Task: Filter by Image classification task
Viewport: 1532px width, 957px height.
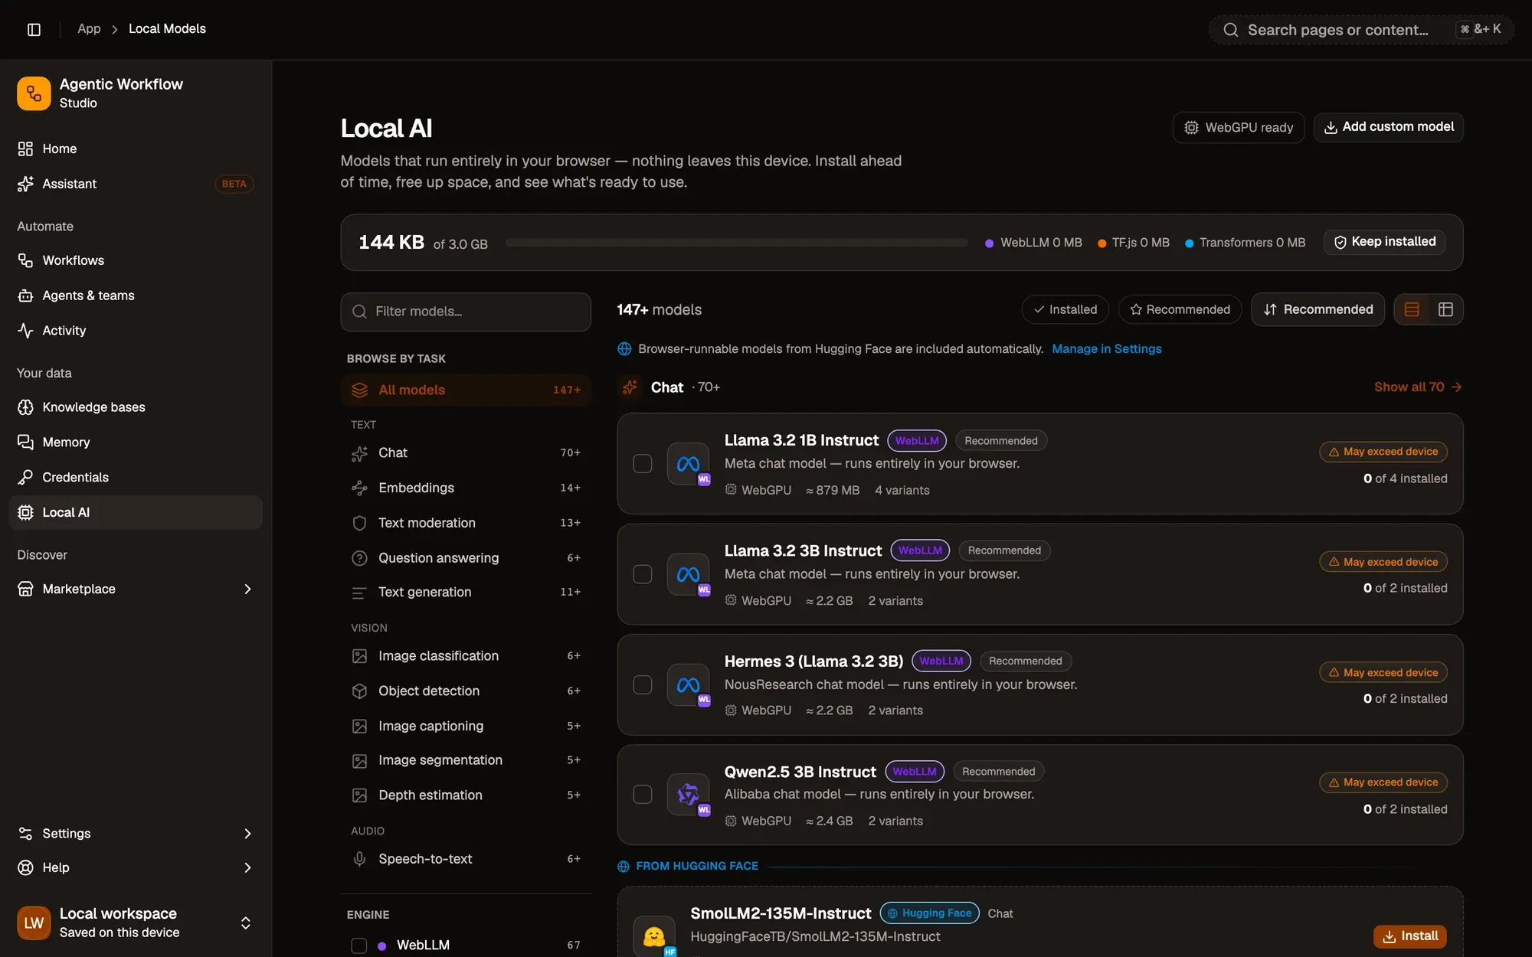Action: tap(466, 656)
